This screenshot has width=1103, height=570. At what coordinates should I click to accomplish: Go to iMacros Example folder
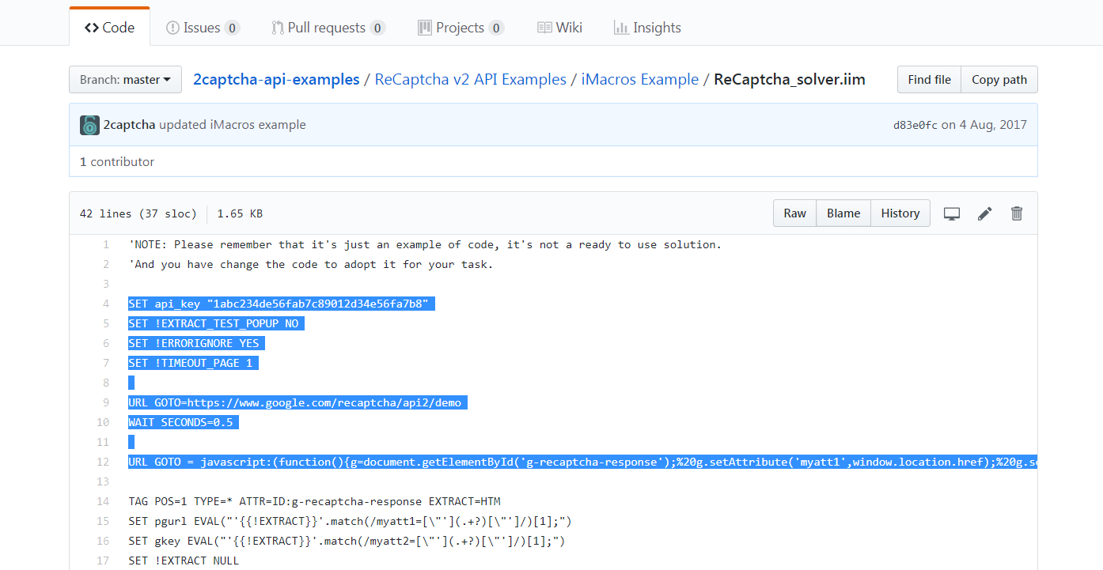[x=639, y=79]
